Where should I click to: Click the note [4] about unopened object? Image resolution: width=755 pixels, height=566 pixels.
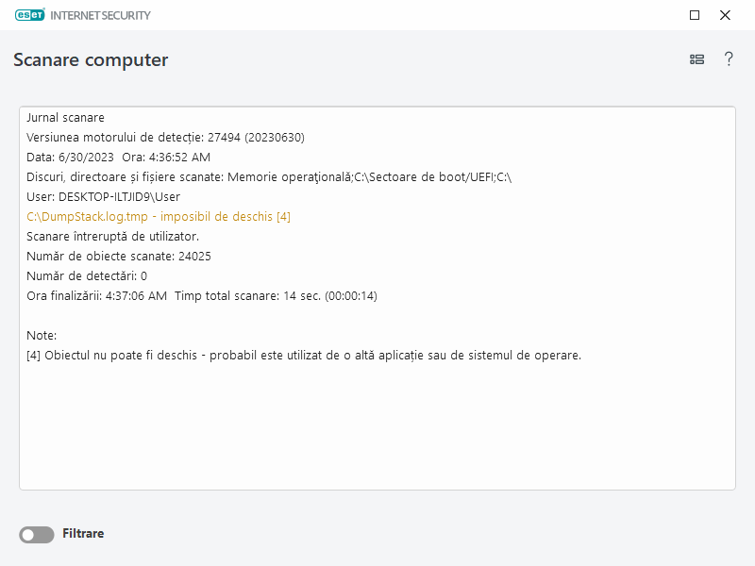pos(302,355)
